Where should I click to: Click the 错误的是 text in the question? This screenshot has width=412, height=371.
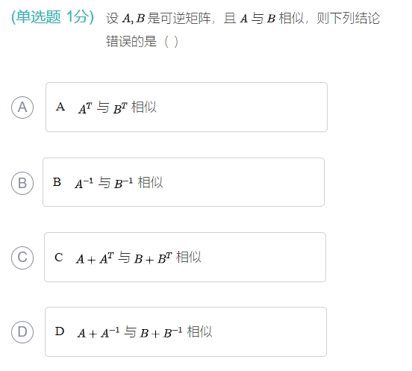pos(131,42)
